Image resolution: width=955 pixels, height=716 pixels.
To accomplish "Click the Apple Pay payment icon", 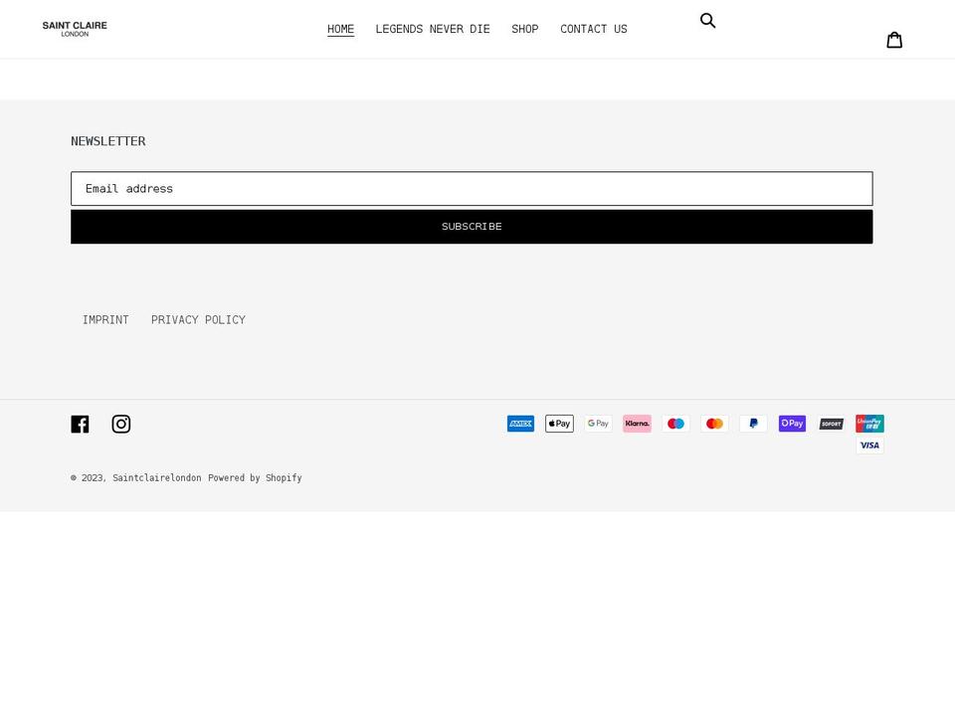I will 559,424.
